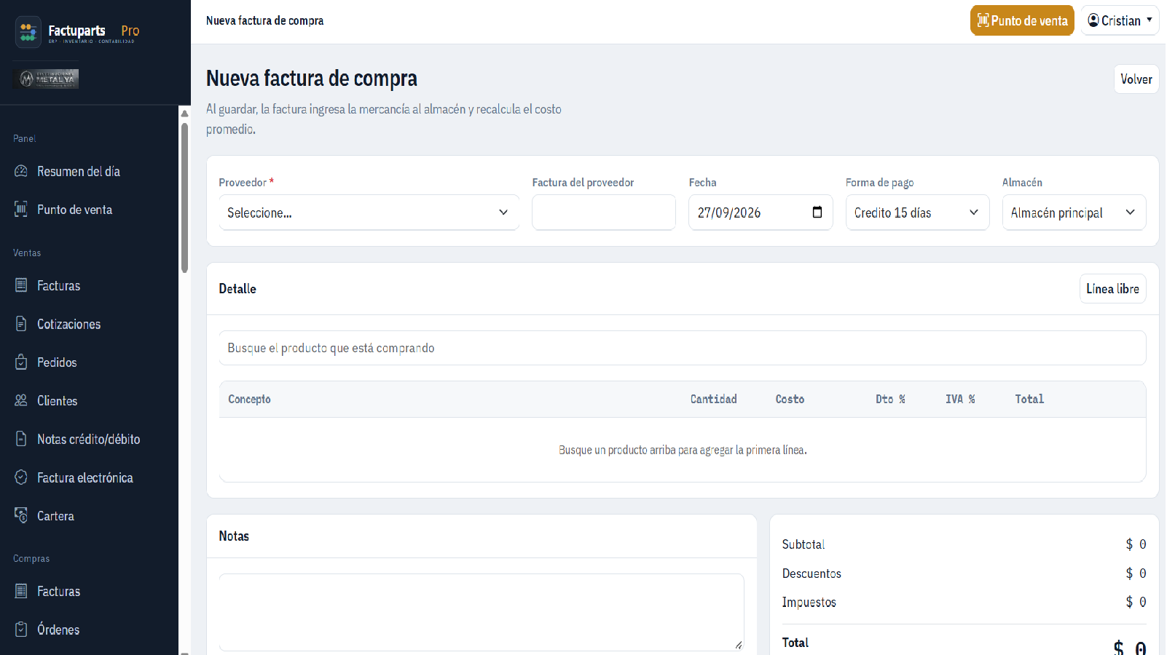Screen dimensions: 1167x655
Task: Click the Notas crédito/débito icon
Action: pos(21,439)
